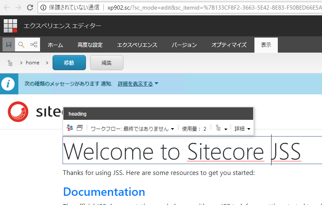Expand the 詳細を表示する notification link
The height and width of the screenshot is (205, 322).
138,84
